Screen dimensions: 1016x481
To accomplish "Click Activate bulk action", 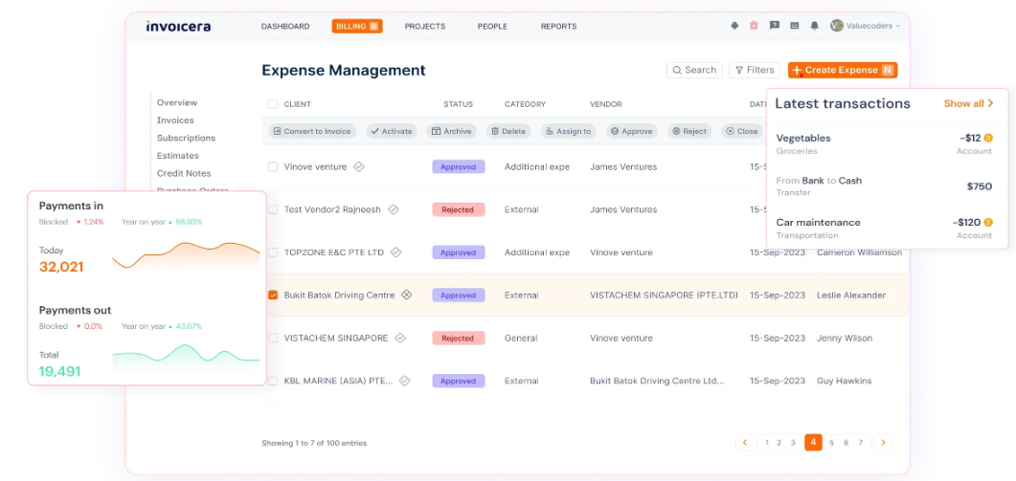I will 391,131.
